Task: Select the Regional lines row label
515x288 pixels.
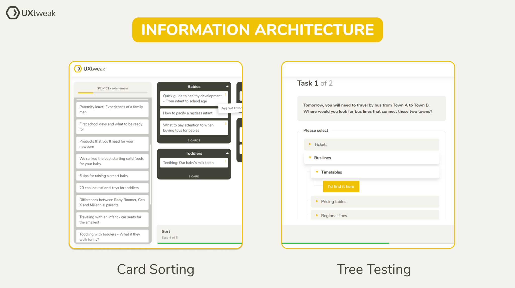Action: (x=334, y=216)
